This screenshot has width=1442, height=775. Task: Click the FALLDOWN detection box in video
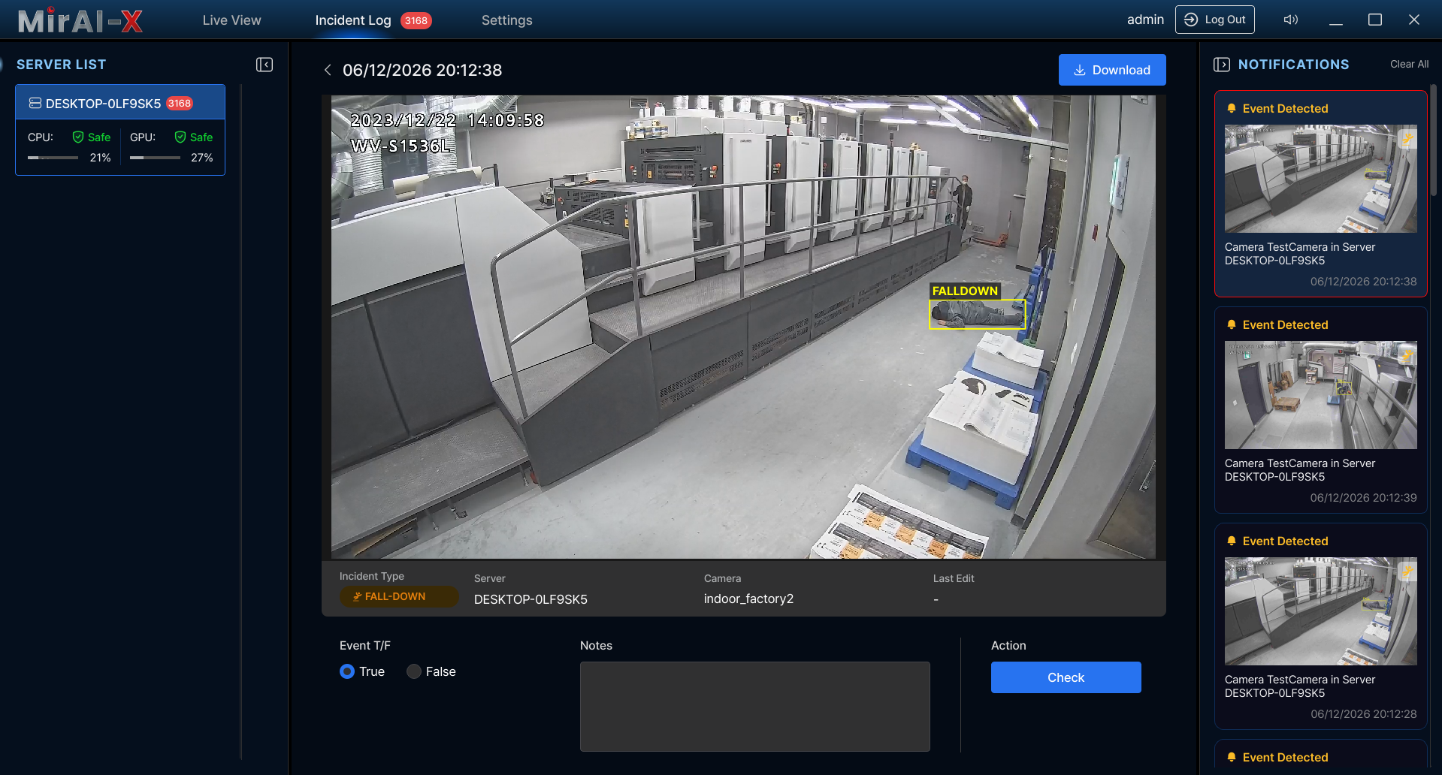pos(977,314)
